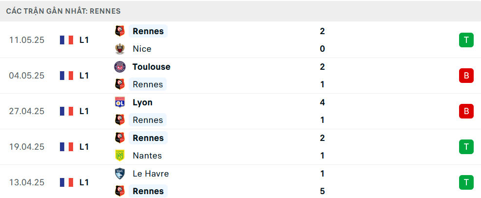Open the Le Havre team link

click(x=151, y=174)
